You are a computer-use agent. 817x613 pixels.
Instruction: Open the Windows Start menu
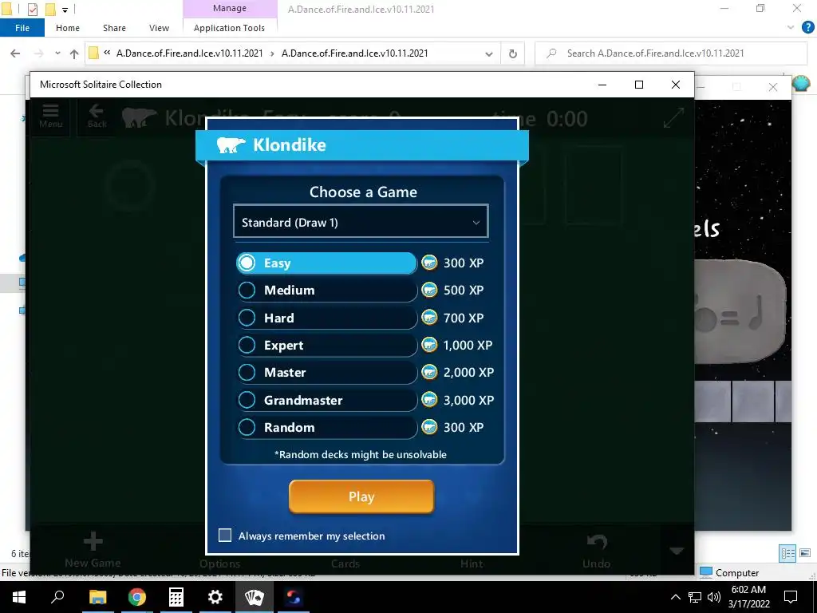(19, 597)
